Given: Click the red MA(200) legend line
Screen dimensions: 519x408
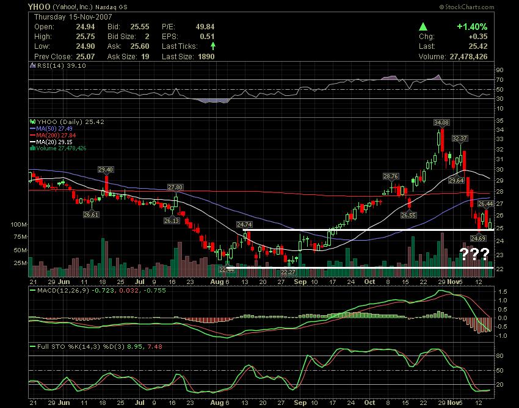Looking at the screenshot, I should click(32, 135).
